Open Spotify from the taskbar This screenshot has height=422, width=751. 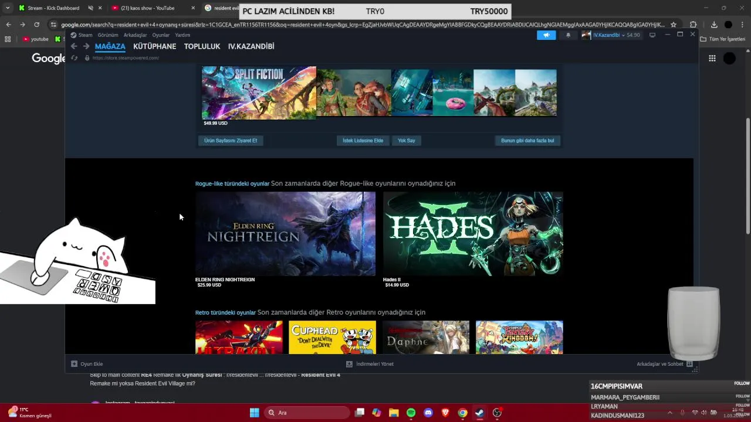411,413
